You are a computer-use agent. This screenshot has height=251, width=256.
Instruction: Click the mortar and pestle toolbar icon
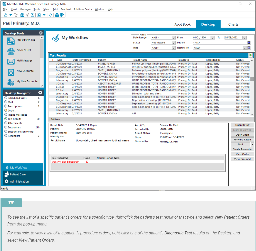28,15
